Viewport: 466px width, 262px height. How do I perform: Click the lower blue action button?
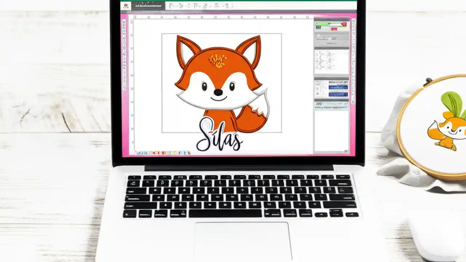coord(338,94)
